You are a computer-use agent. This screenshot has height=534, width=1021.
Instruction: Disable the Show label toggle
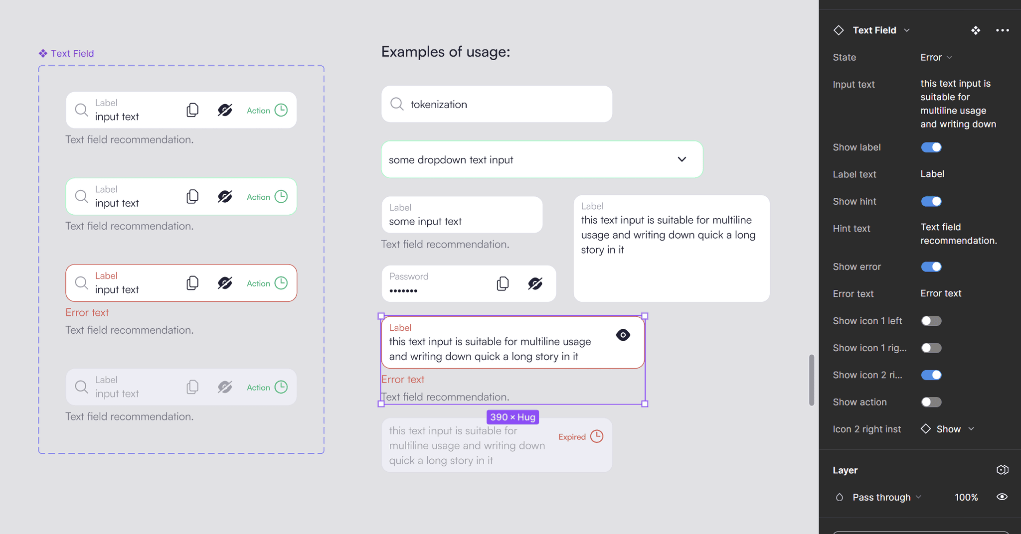(931, 147)
